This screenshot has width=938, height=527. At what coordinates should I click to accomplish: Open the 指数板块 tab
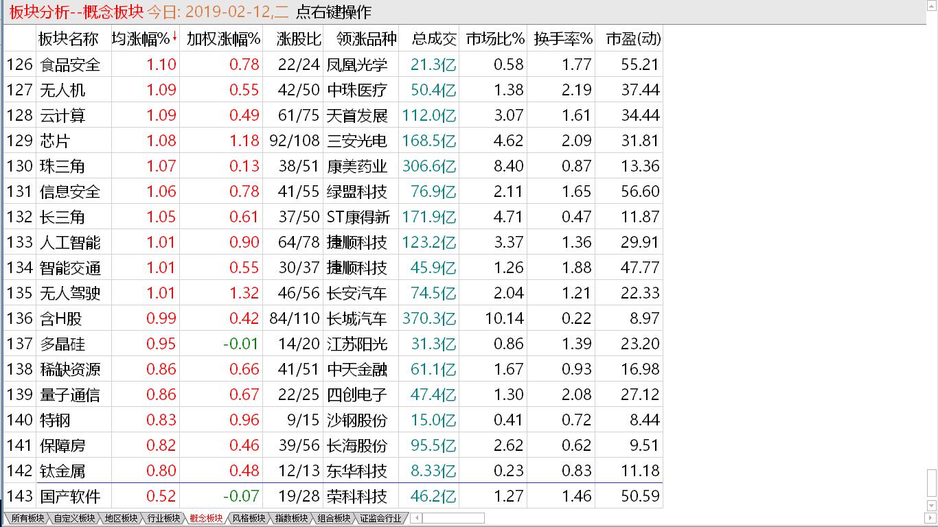click(291, 519)
